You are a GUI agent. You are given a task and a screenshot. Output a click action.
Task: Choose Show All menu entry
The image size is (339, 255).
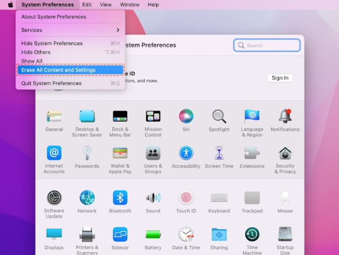coord(70,61)
